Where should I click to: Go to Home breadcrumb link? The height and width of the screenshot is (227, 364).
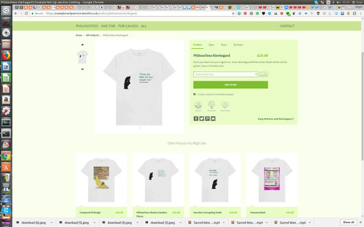point(79,35)
